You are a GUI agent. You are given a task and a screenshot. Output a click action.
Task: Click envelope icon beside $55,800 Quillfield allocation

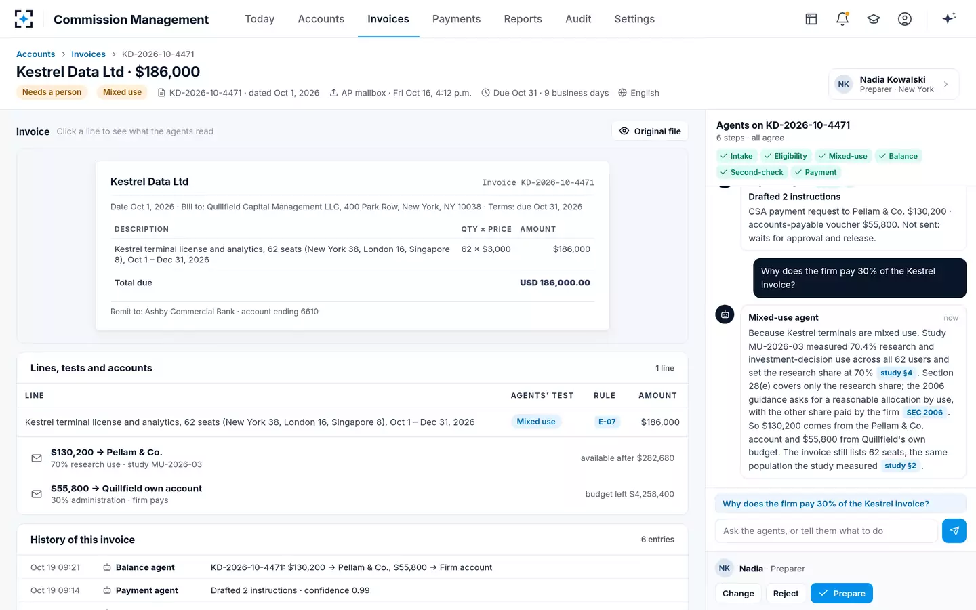pyautogui.click(x=37, y=494)
